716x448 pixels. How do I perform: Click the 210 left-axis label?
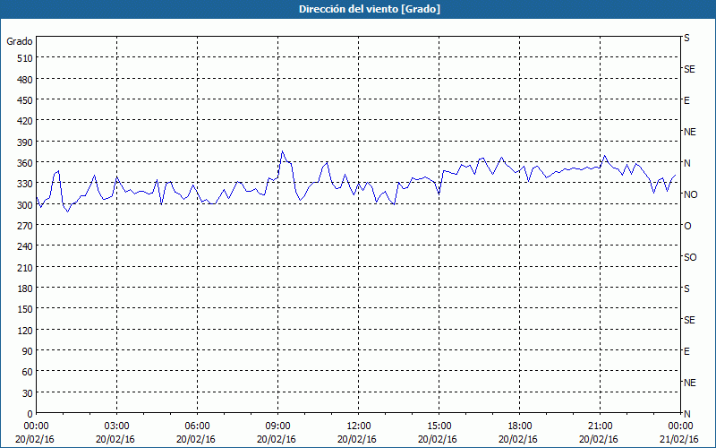click(25, 268)
